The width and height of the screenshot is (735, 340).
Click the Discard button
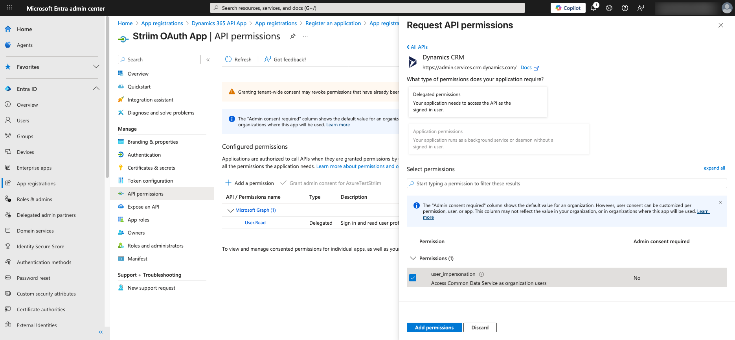click(480, 327)
